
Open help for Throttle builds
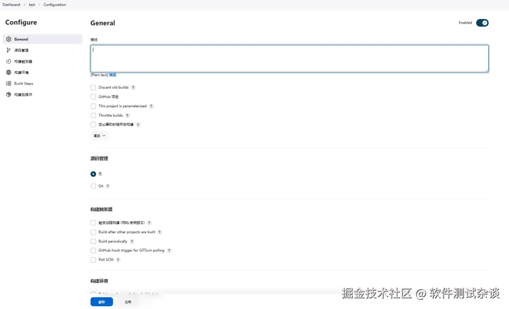tap(128, 115)
